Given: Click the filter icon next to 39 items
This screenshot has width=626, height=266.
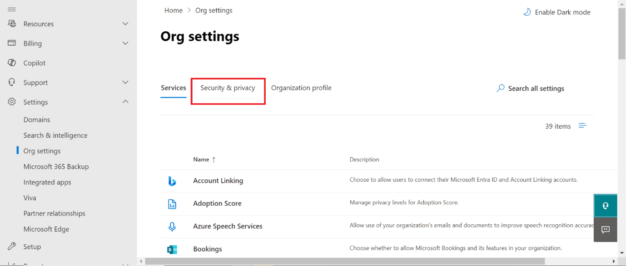Looking at the screenshot, I should coord(582,126).
